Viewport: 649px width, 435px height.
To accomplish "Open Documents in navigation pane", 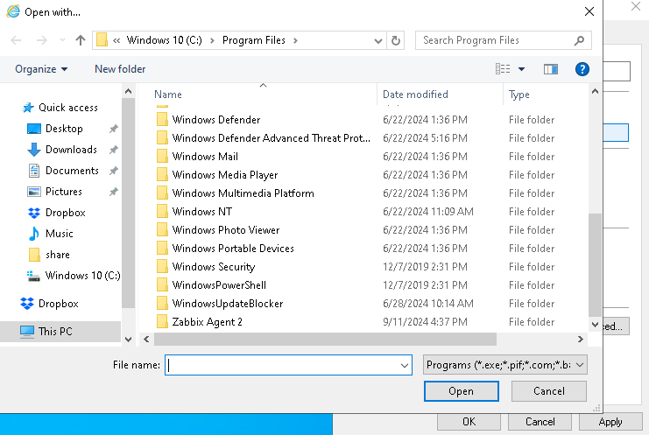I will (x=72, y=171).
